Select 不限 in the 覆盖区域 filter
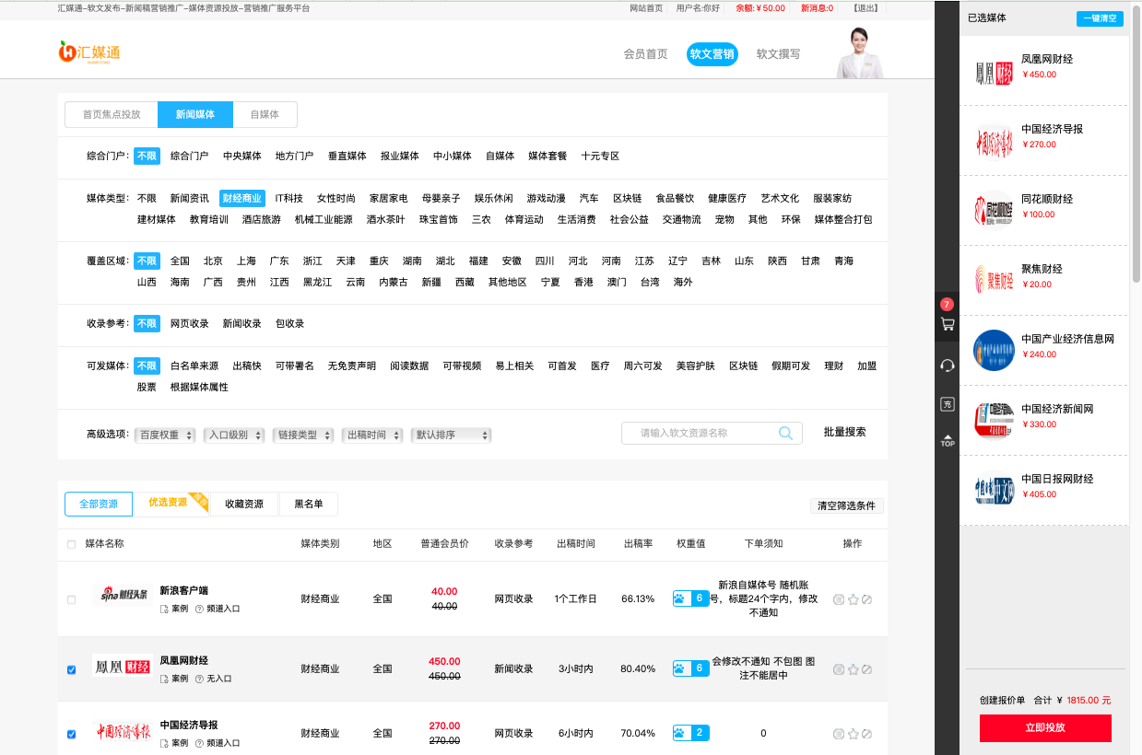Viewport: 1142px width, 755px height. pyautogui.click(x=147, y=261)
